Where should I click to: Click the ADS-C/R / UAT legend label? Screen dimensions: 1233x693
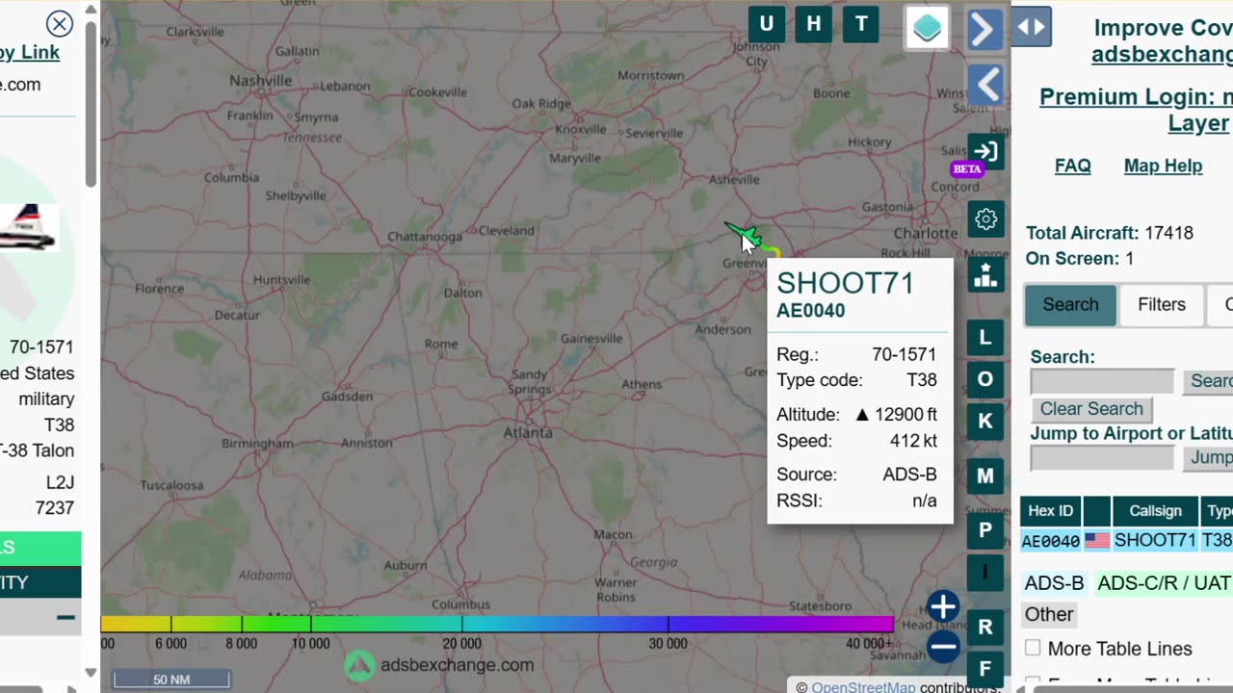[1164, 583]
